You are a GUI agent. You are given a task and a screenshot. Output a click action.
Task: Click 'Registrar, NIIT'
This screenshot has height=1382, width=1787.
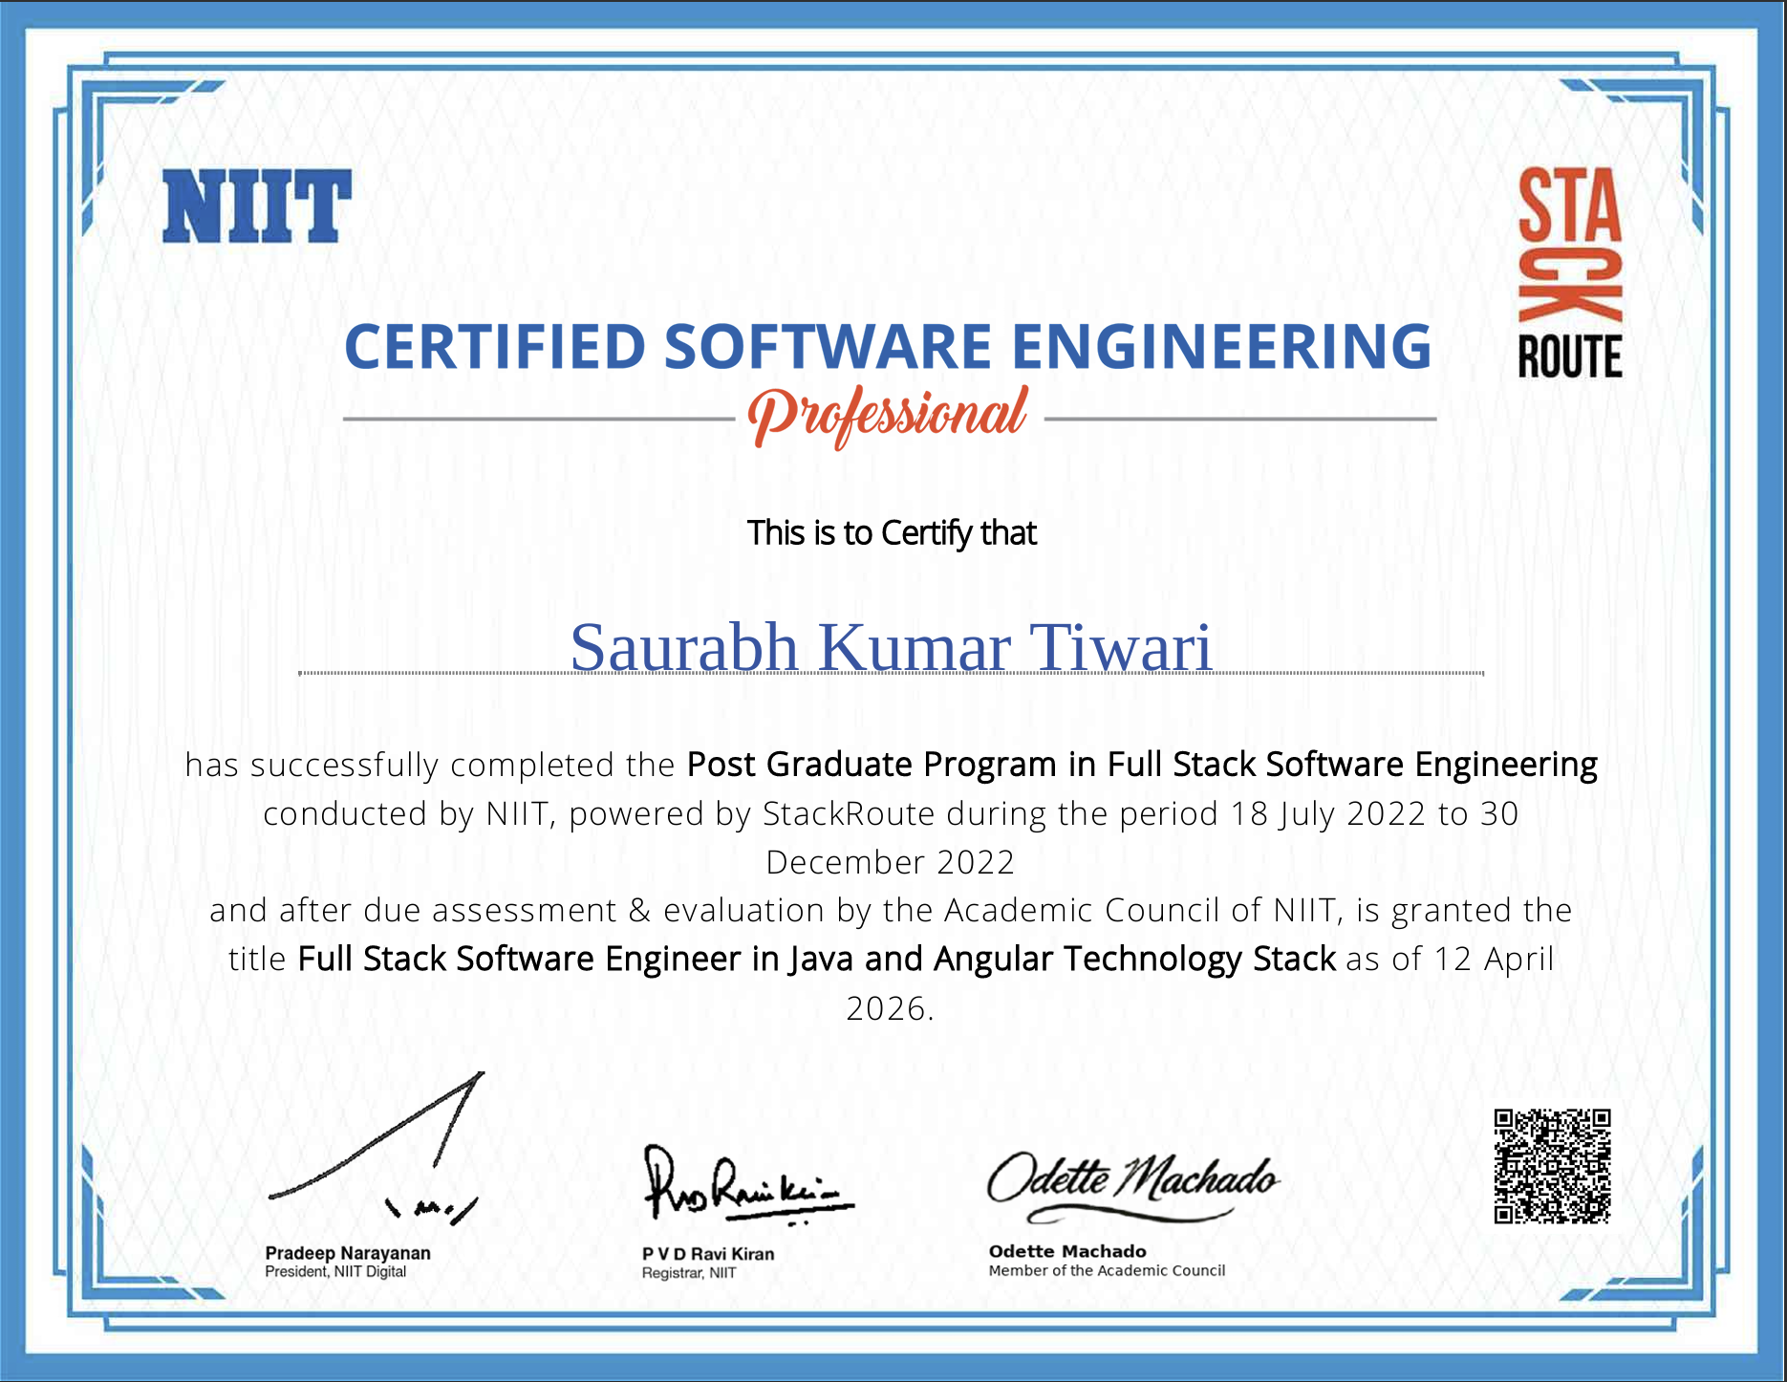689,1273
